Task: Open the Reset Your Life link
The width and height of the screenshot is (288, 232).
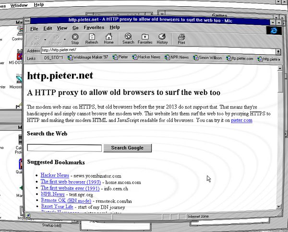Action: 57,206
